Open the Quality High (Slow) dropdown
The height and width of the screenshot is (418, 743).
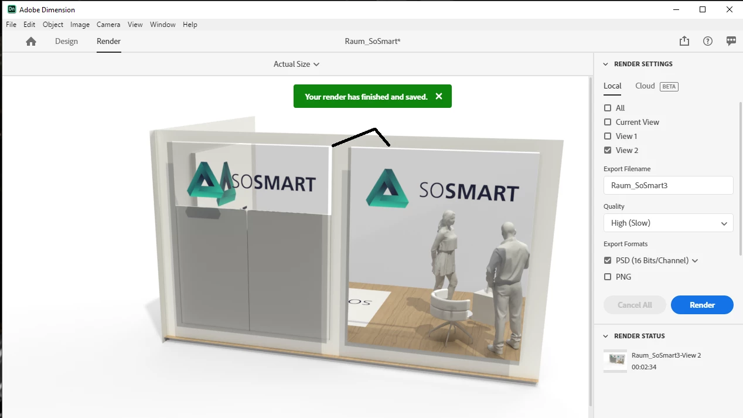669,223
